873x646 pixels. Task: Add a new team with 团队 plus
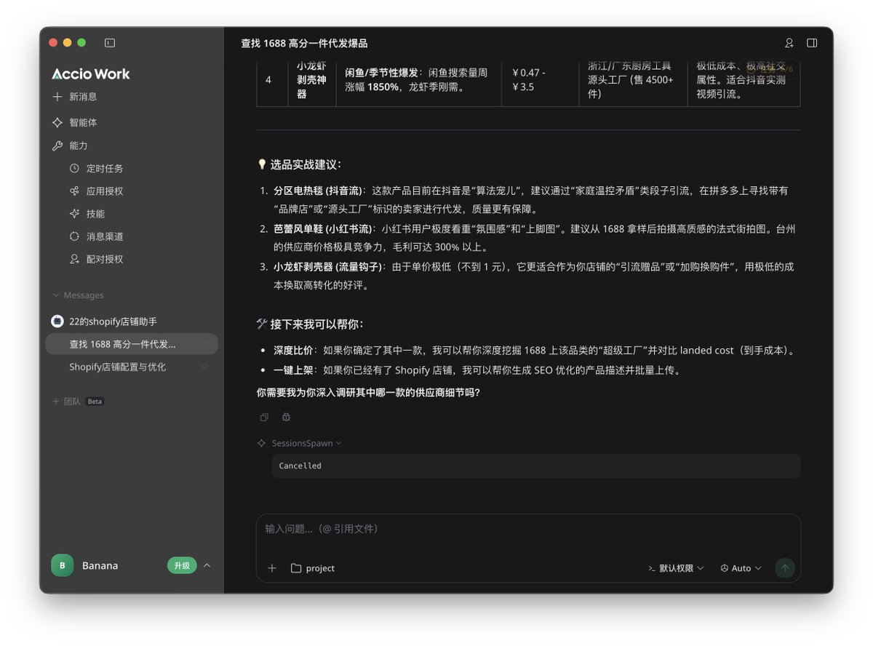point(55,401)
